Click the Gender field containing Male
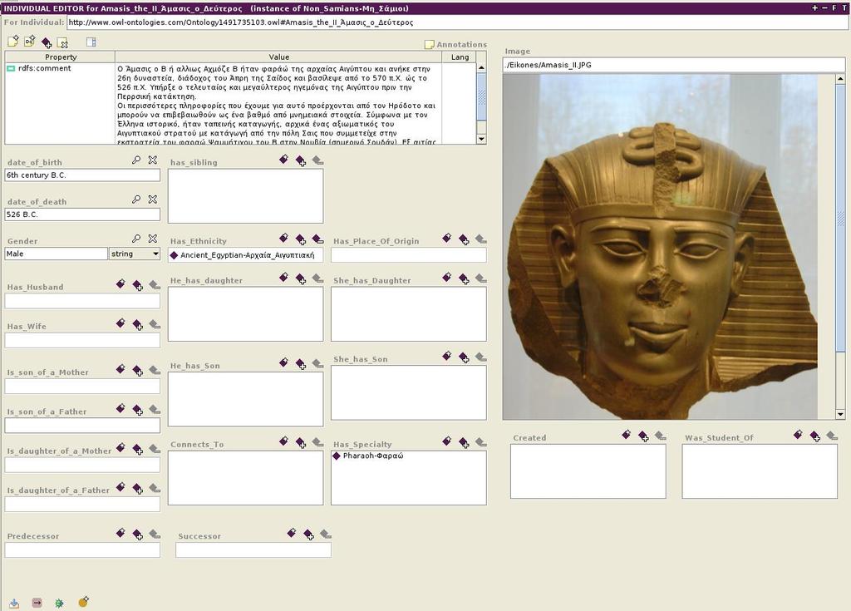851x611 pixels. [x=57, y=254]
